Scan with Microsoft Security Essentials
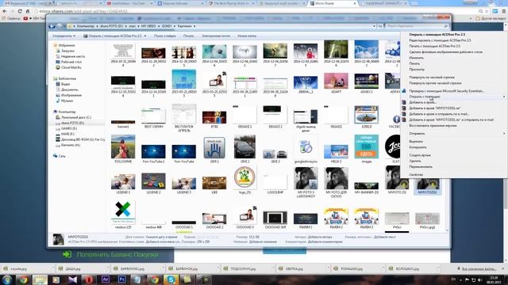 pyautogui.click(x=446, y=91)
